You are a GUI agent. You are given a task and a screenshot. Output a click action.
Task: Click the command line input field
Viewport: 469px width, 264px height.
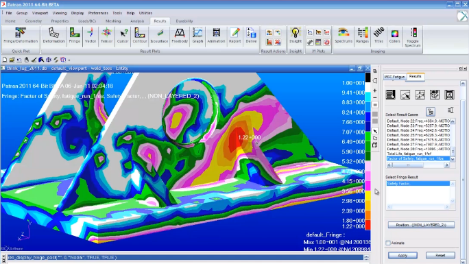point(185,257)
